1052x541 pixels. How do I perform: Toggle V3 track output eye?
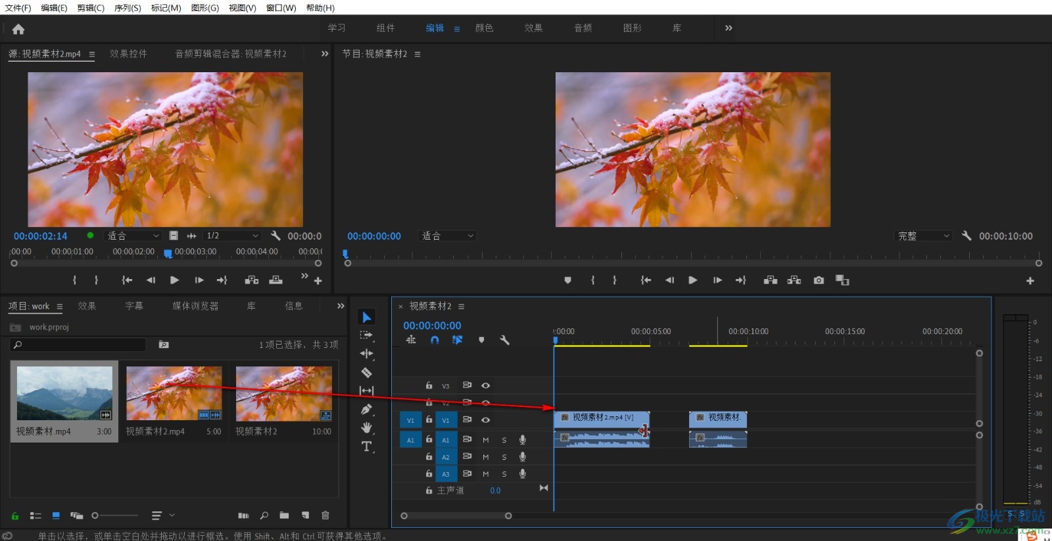pos(485,385)
